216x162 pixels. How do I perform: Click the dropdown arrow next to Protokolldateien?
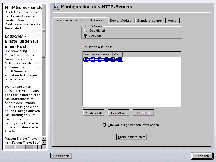tap(145, 137)
